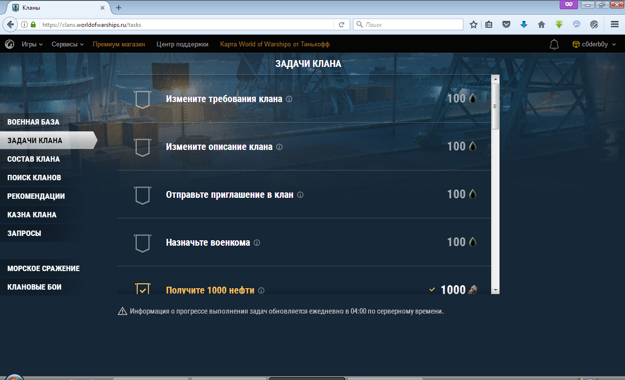Click the task list scroll up arrow
Screen dimensions: 625x380
tap(495, 79)
